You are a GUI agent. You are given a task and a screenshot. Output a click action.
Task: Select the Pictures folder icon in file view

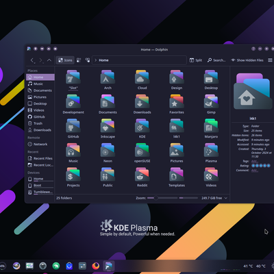[177, 150]
